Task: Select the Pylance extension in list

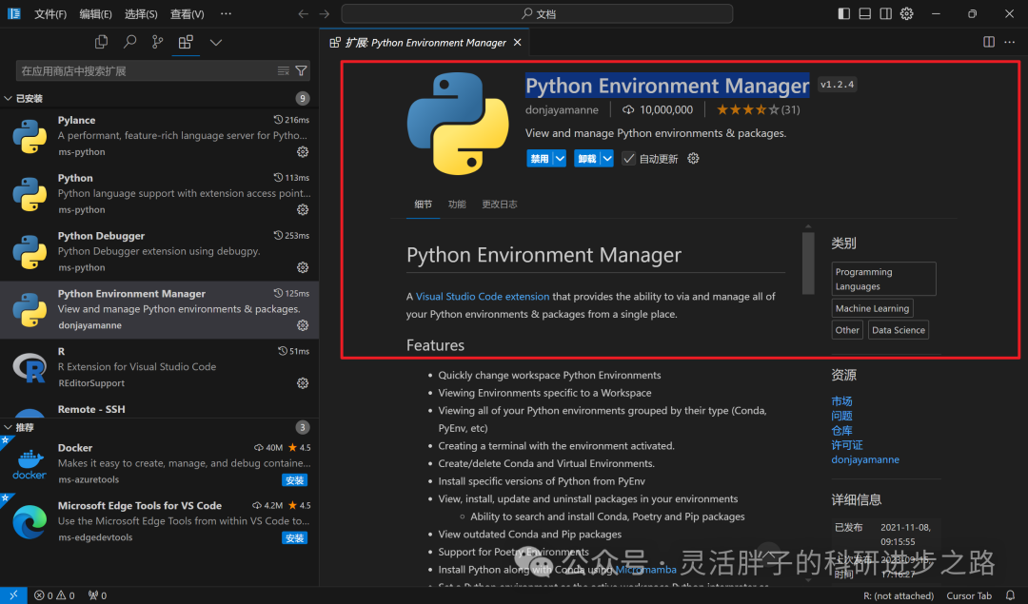Action: [x=159, y=136]
